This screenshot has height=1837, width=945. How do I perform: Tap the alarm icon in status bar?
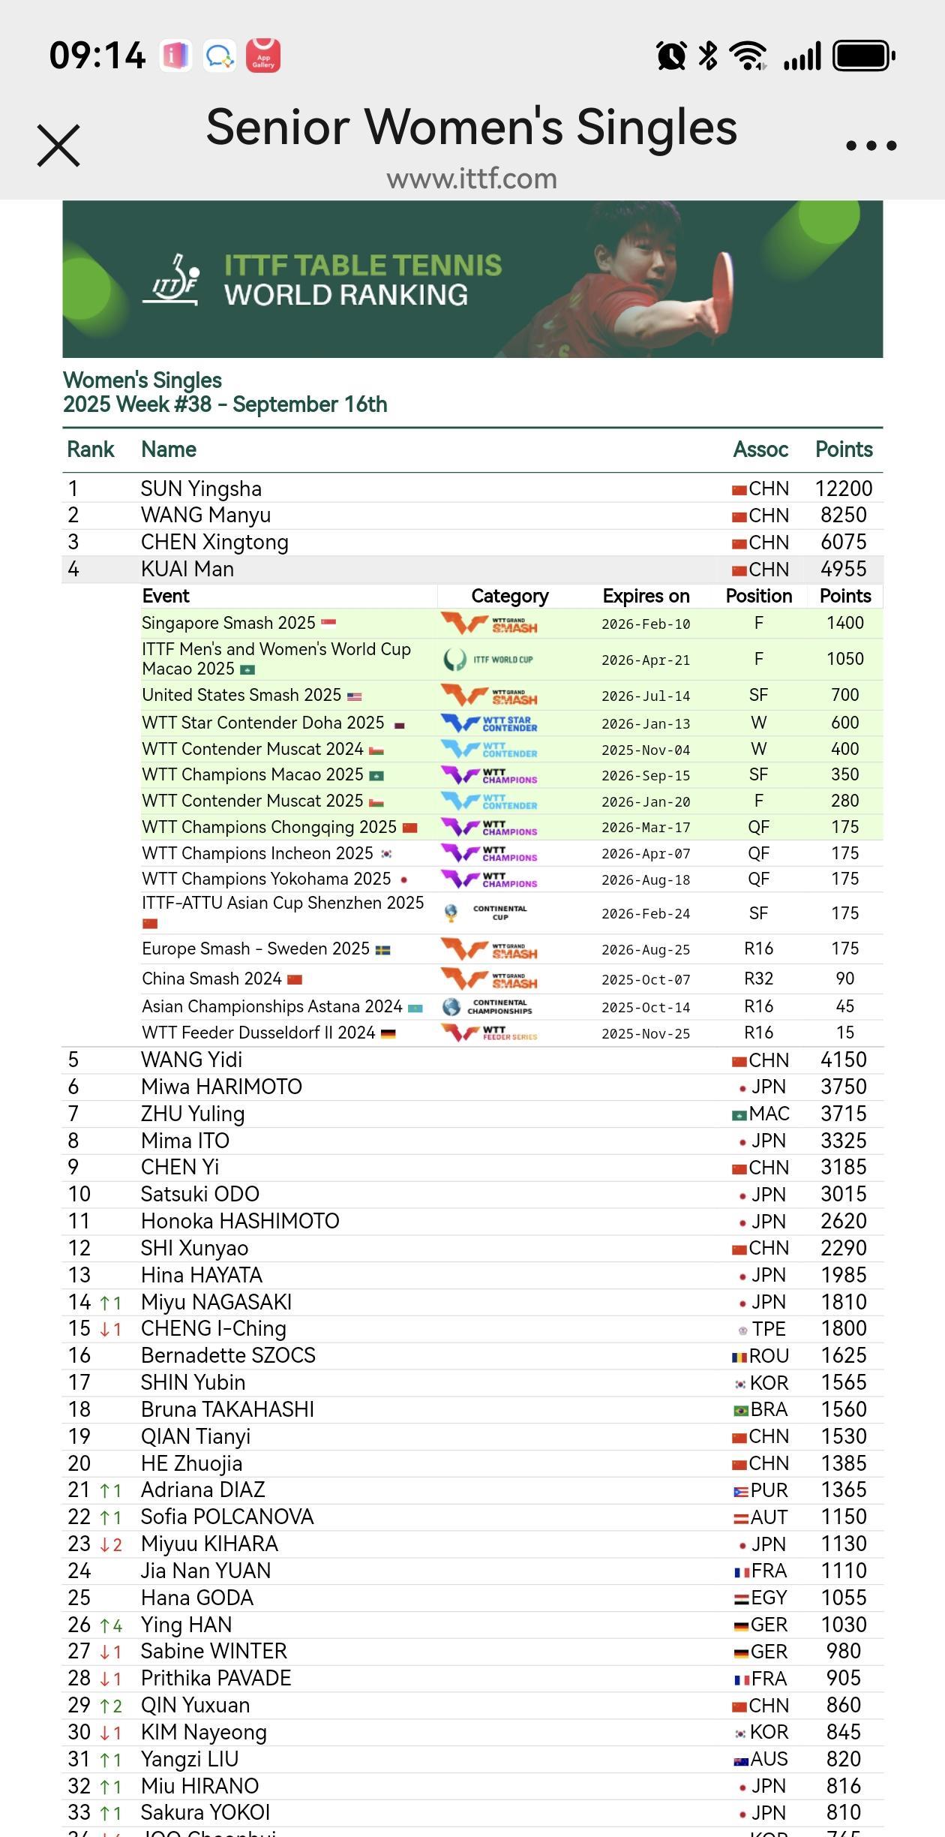coord(671,56)
